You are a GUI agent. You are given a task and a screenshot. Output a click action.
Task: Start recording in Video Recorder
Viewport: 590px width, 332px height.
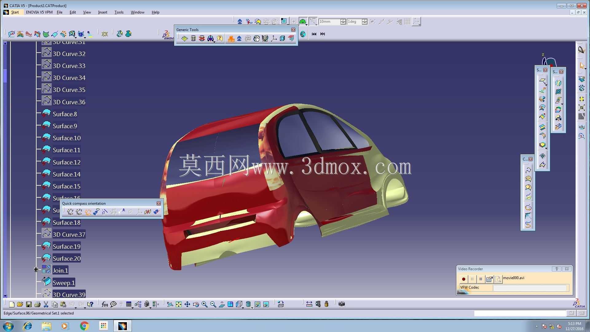point(463,279)
